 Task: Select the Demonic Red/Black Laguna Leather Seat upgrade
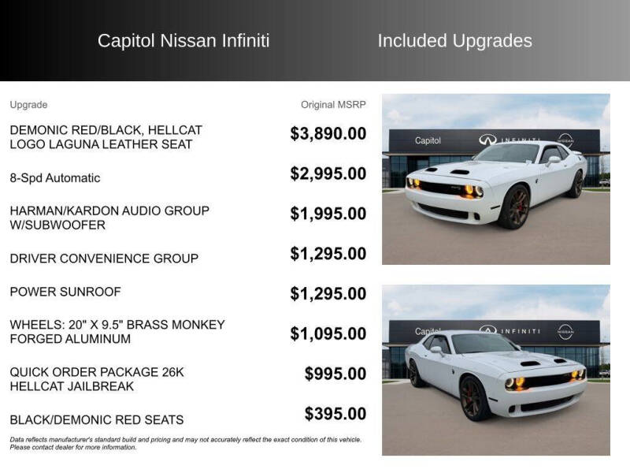click(106, 137)
